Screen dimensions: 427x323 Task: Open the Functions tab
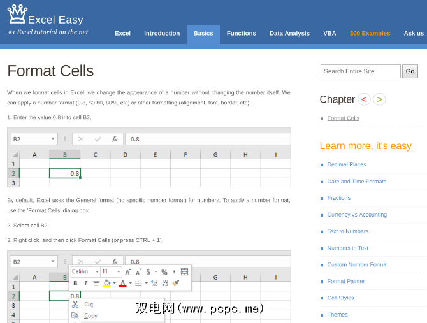click(241, 33)
